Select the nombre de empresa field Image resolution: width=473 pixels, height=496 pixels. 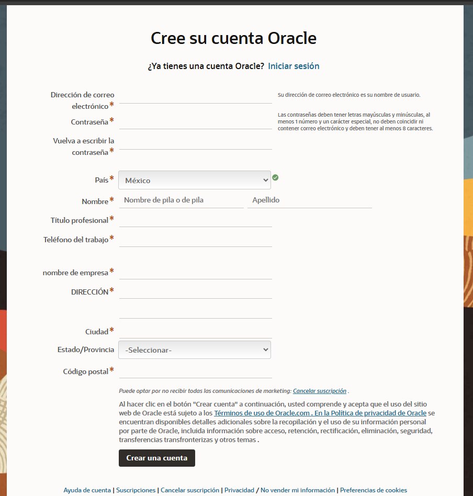(195, 272)
